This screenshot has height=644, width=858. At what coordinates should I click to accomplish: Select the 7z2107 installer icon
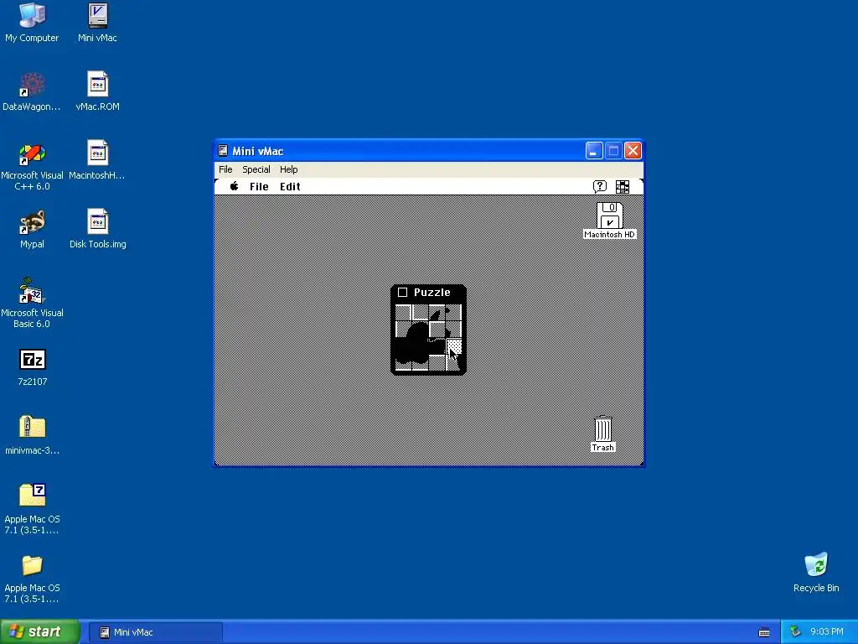33,360
